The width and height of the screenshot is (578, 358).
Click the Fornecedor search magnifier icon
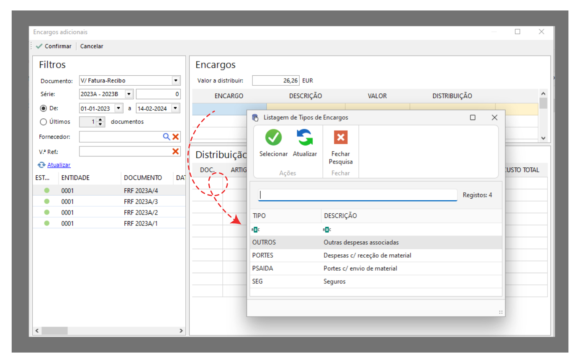click(x=167, y=137)
